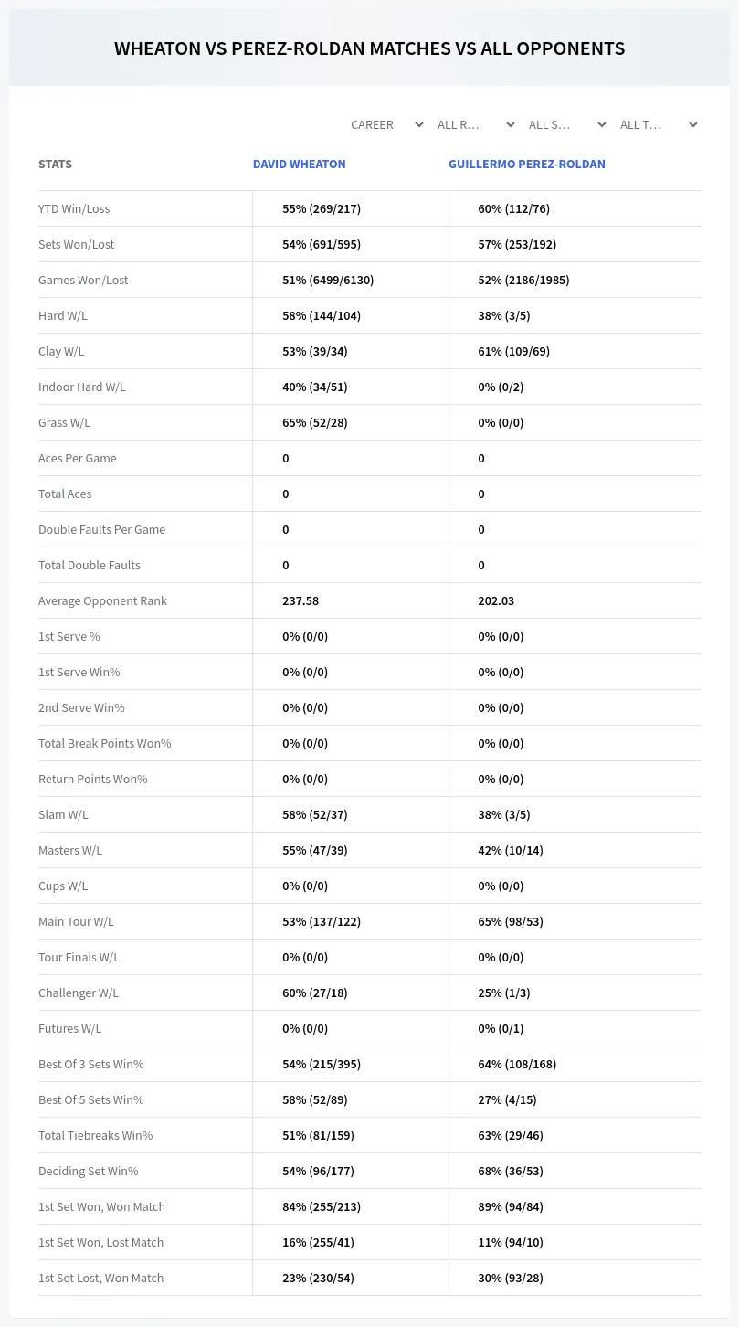Select the Total Tiebreaks Win% row label
The image size is (739, 1327).
point(95,1135)
